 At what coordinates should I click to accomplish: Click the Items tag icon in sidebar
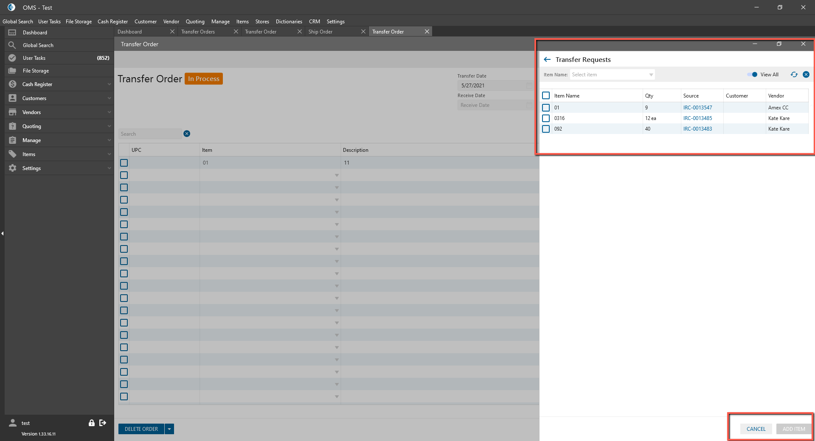[13, 154]
